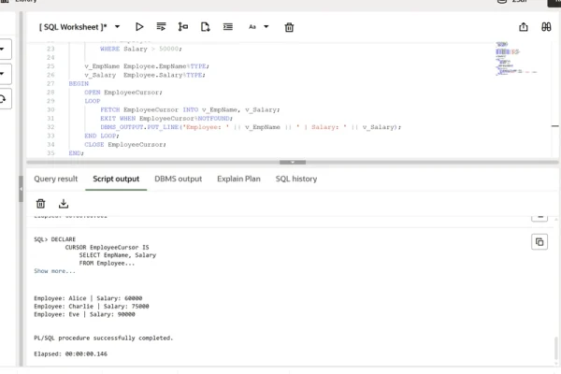This screenshot has width=561, height=374.
Task: Open the second left panel dropdown
Action: point(6,73)
